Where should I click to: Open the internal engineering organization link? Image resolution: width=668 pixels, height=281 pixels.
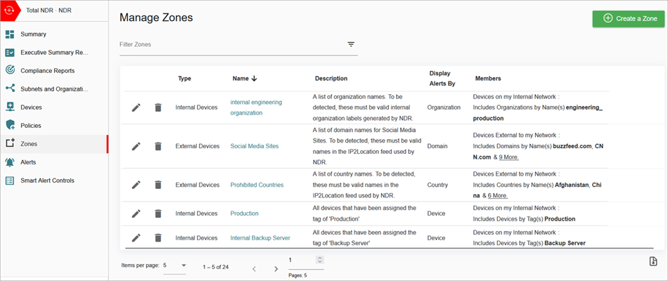[x=256, y=107]
